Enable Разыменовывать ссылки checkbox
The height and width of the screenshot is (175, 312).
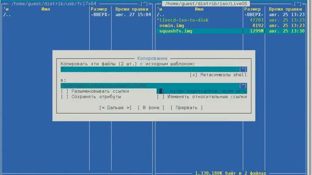pos(64,91)
